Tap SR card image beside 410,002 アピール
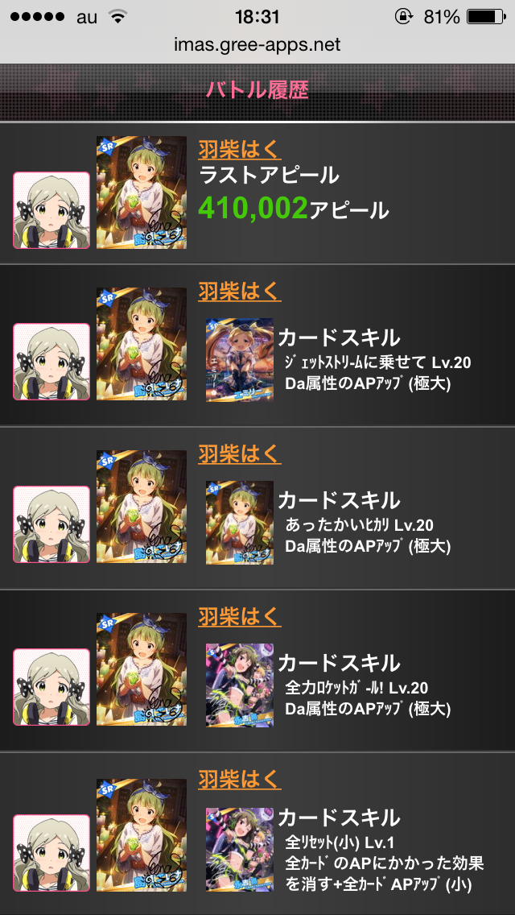The width and height of the screenshot is (515, 915). pyautogui.click(x=141, y=193)
